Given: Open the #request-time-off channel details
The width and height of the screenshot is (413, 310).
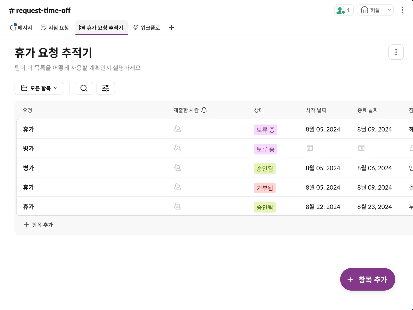Looking at the screenshot, I should (39, 10).
